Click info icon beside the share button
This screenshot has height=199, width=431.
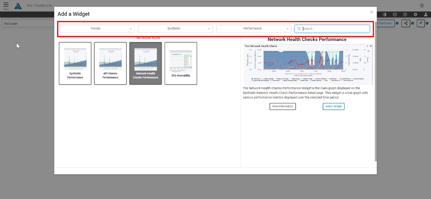point(412,24)
